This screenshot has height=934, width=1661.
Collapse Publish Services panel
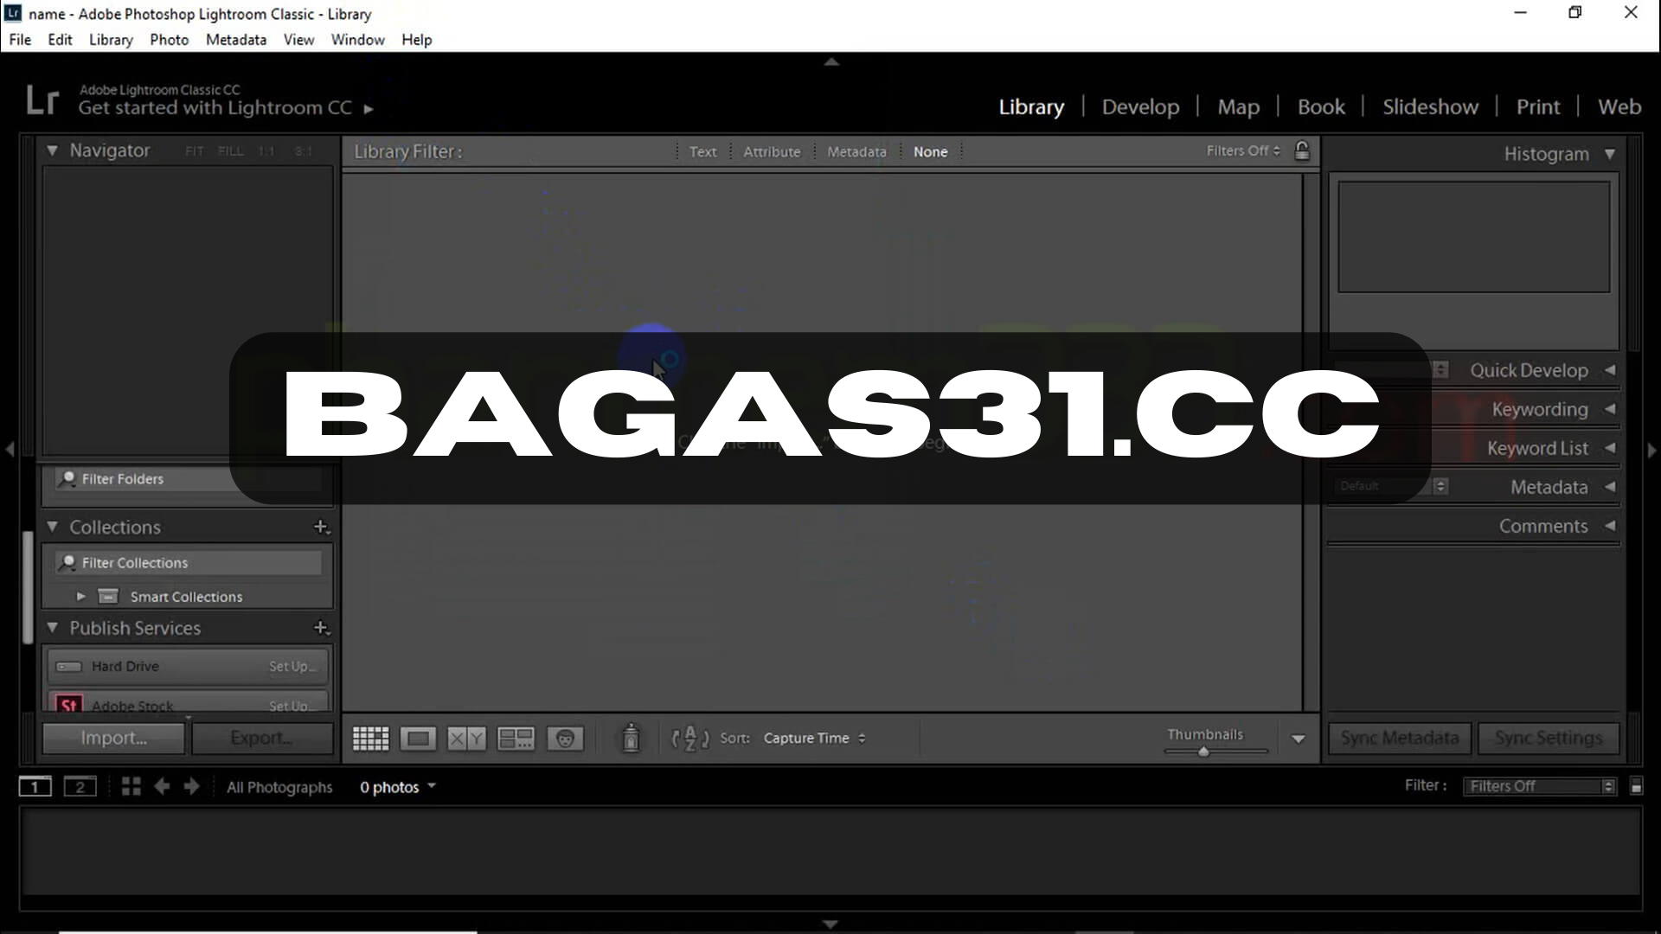pyautogui.click(x=52, y=628)
